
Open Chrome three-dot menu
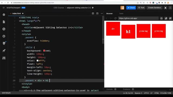coord(171,3)
